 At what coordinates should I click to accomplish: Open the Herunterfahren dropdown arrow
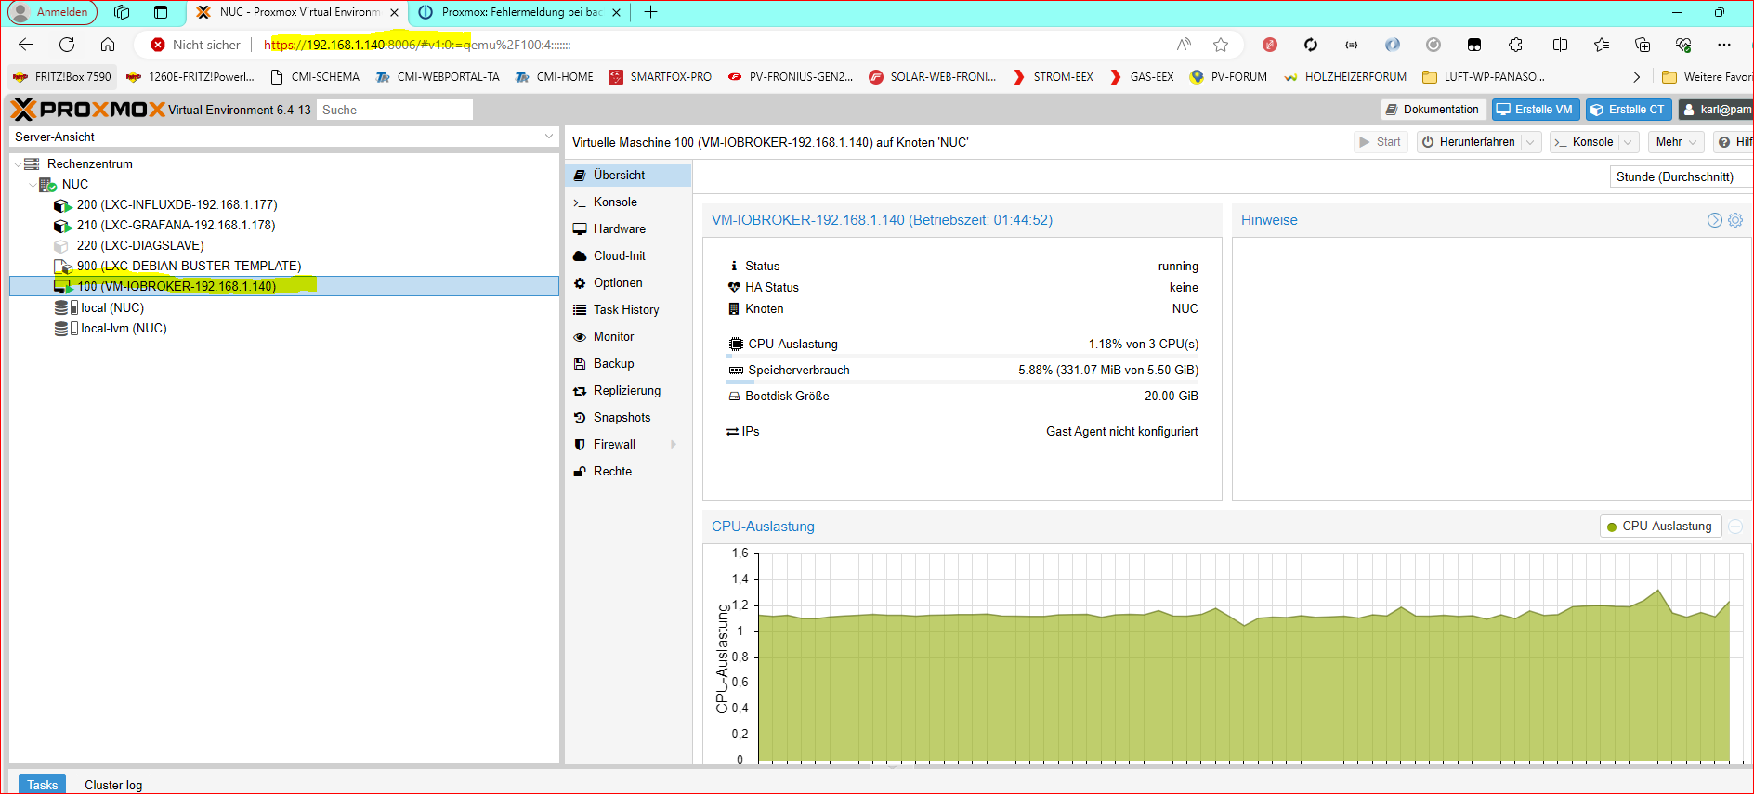1530,142
